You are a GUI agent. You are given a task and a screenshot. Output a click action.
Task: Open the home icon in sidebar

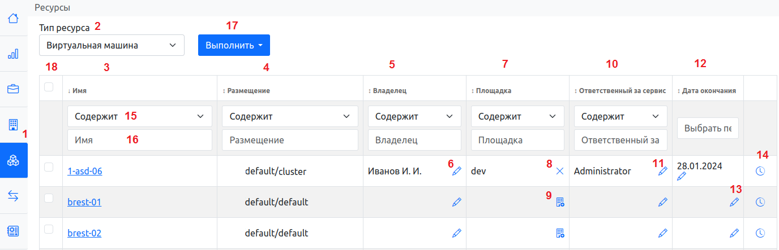[x=13, y=18]
